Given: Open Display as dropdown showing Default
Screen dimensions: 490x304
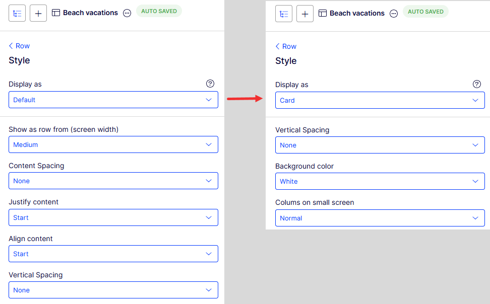Looking at the screenshot, I should point(113,100).
